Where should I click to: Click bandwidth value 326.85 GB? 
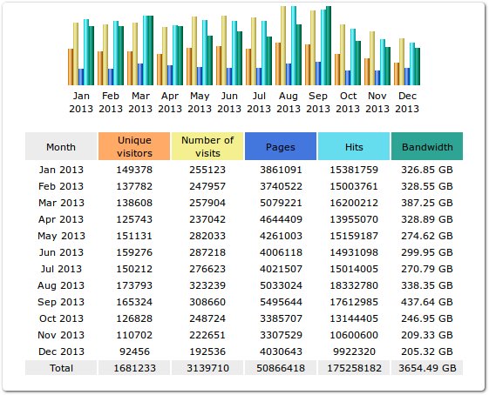427,170
